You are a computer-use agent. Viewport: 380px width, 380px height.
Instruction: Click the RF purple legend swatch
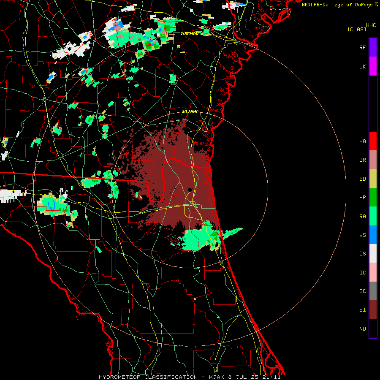coord(373,47)
